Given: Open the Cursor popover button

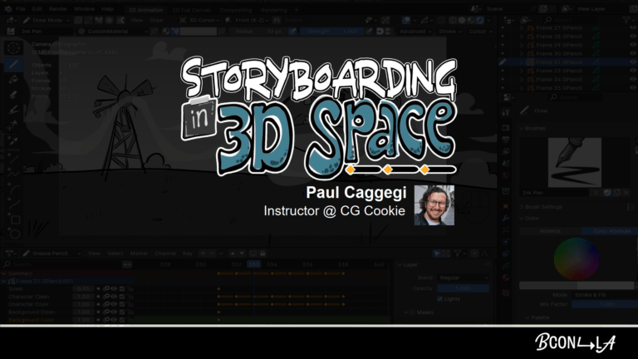Looking at the screenshot, I should 479,32.
